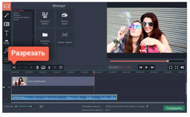Switch the preview to fullscreen mode
The width and height of the screenshot is (190, 117).
176,67
